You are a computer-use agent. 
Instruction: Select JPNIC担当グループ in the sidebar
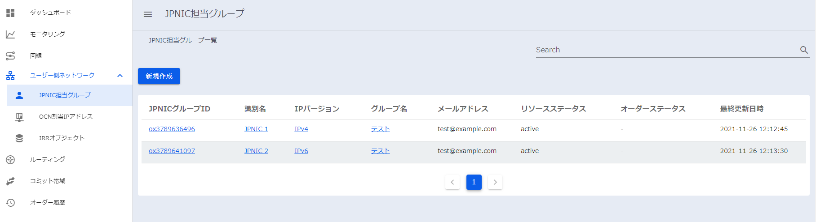click(65, 95)
